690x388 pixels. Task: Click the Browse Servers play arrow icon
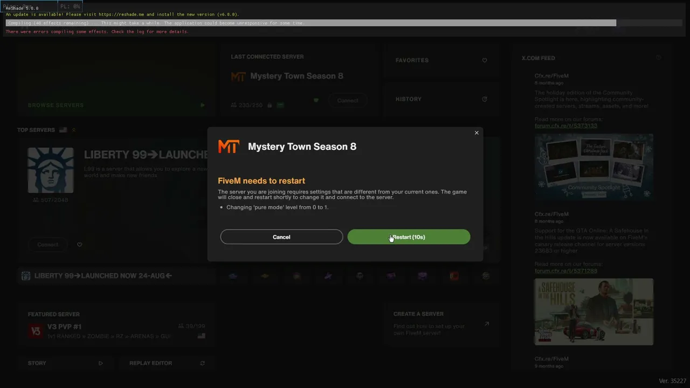pyautogui.click(x=202, y=105)
